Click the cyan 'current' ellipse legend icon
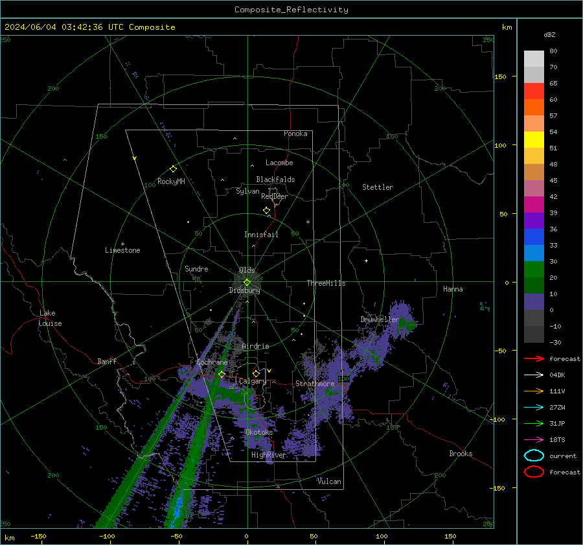This screenshot has width=583, height=545. pyautogui.click(x=534, y=456)
